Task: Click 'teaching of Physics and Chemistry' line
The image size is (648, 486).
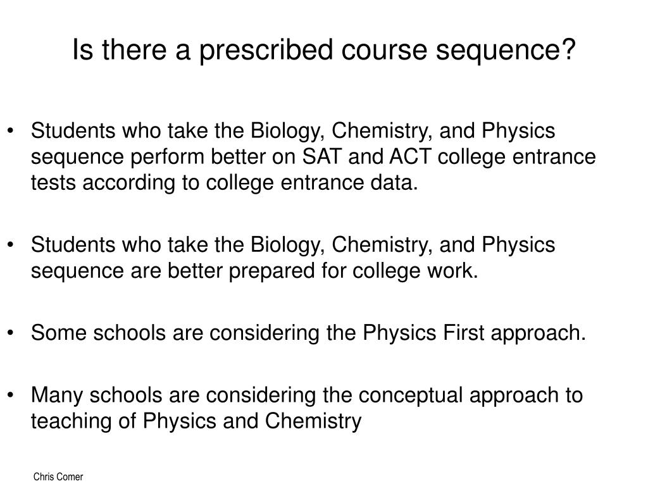Action: [x=196, y=421]
